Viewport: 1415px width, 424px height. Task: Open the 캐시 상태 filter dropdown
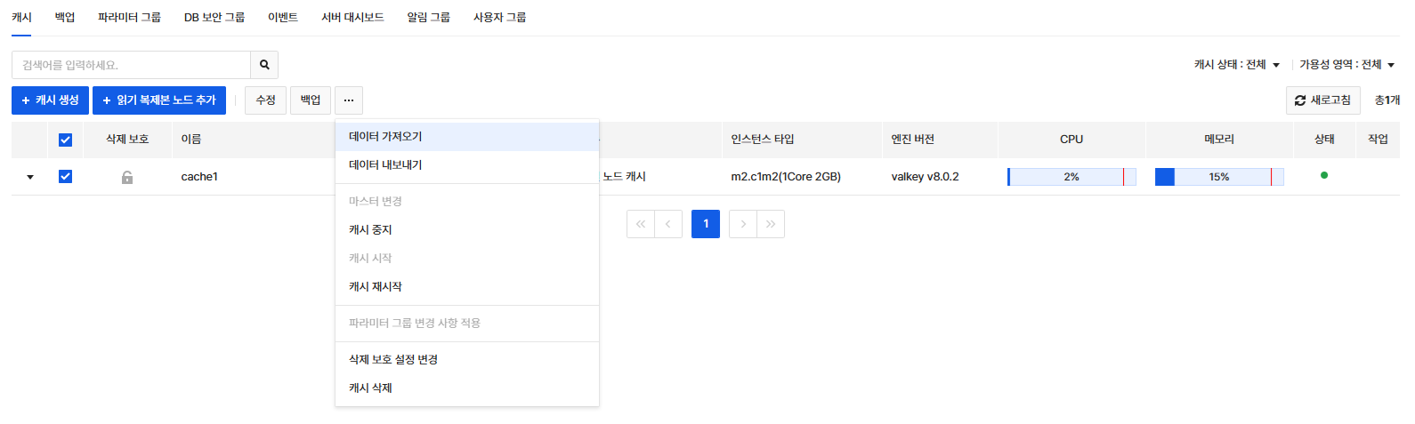[1236, 65]
